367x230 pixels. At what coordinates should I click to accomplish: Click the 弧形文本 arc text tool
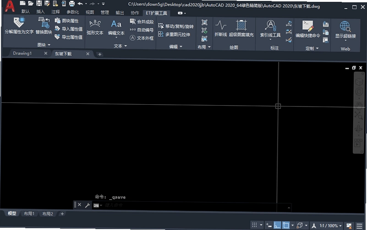95,27
